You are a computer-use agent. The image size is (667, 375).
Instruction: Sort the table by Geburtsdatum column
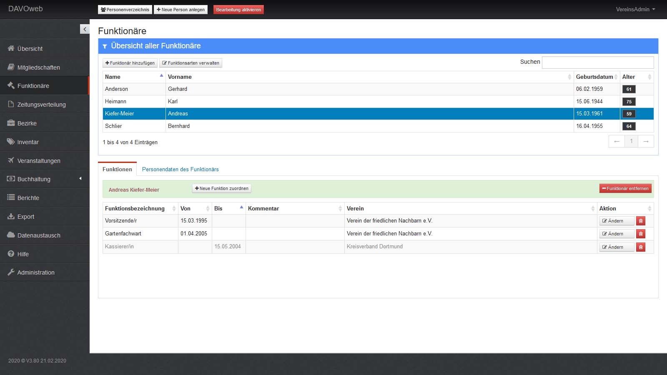[x=597, y=77]
